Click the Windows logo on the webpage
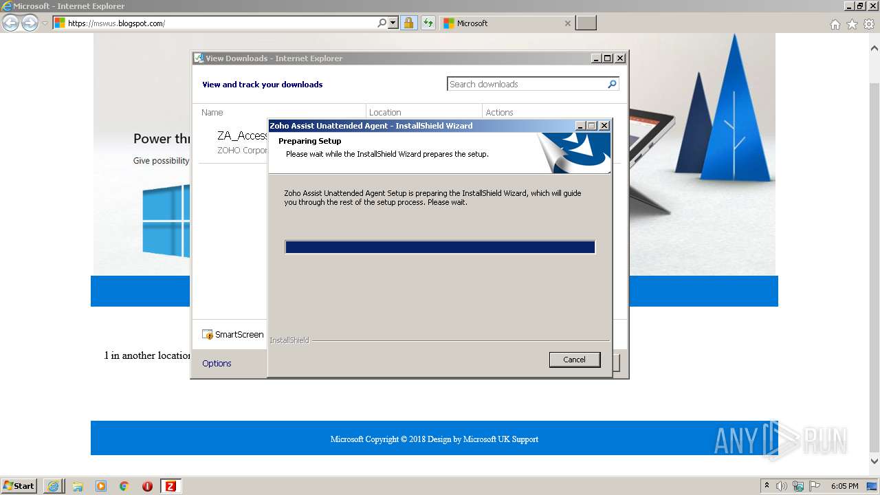Viewport: 880px width, 495px height. (x=166, y=221)
